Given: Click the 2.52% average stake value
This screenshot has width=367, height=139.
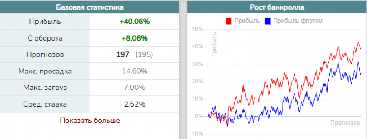Looking at the screenshot, I should [x=135, y=104].
